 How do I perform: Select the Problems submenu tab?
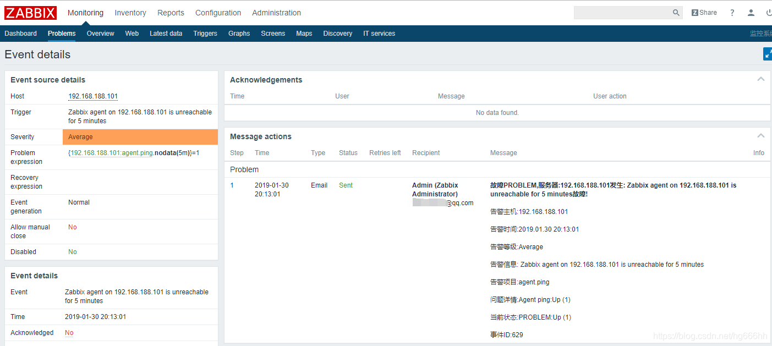tap(62, 34)
